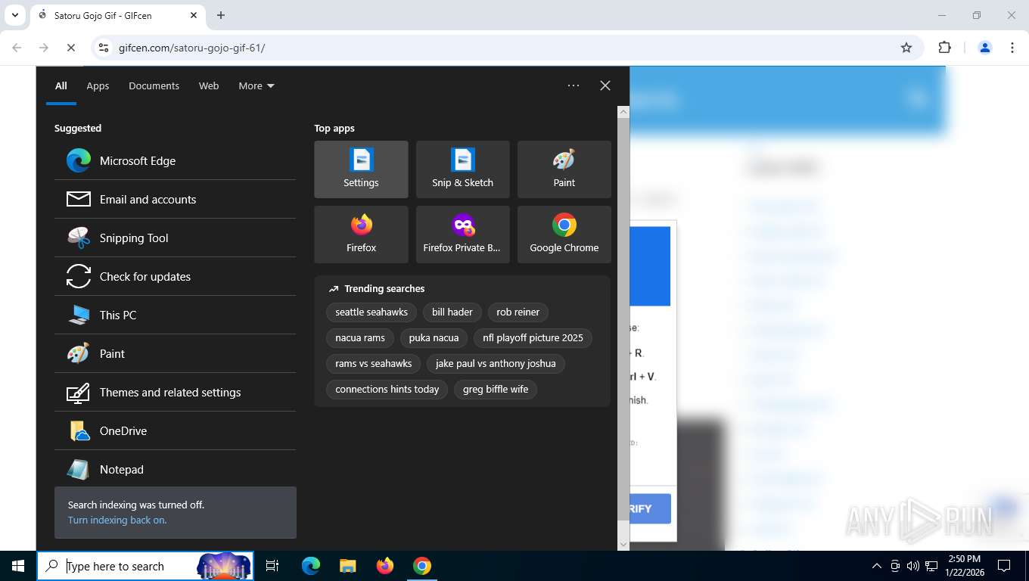Launch Firefox Private Browsing tile

point(462,235)
